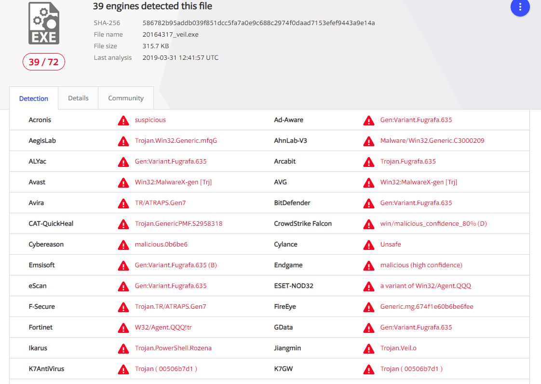Click the warning icon next to Ad-Aware result
541x384 pixels.
click(x=369, y=121)
